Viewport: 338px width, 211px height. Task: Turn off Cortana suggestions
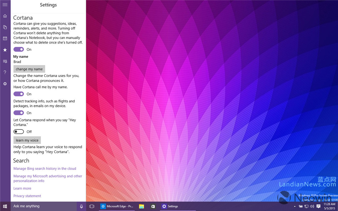pos(19,49)
